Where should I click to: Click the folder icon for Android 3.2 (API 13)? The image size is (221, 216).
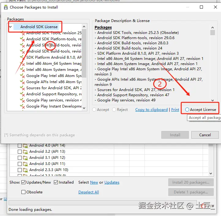(25, 152)
